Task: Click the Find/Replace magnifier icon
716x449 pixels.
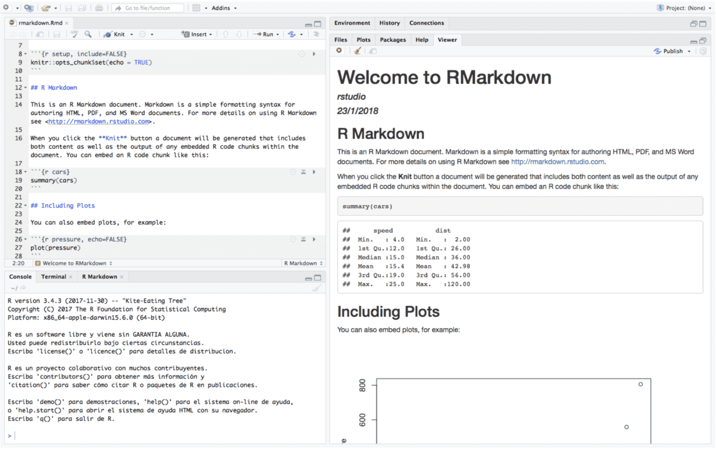Action: [88, 34]
